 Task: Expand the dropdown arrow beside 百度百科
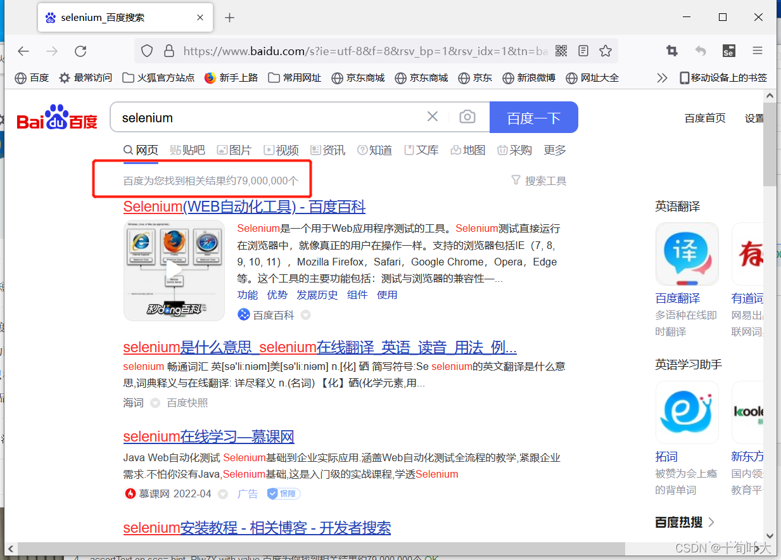coord(305,315)
